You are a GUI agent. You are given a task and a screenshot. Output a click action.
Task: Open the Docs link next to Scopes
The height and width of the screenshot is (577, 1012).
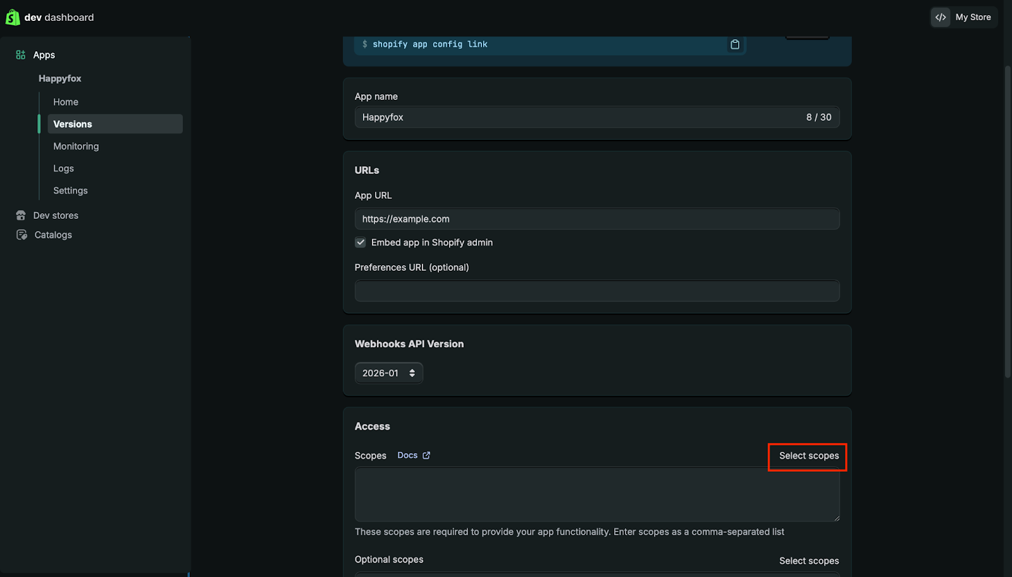[x=407, y=456]
